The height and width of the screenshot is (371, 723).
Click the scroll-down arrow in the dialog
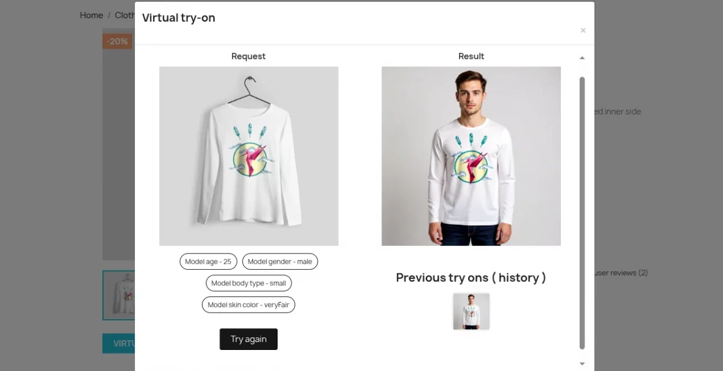pos(581,363)
